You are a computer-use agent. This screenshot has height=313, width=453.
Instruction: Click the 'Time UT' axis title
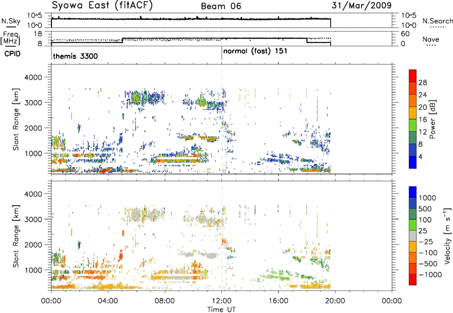point(221,309)
